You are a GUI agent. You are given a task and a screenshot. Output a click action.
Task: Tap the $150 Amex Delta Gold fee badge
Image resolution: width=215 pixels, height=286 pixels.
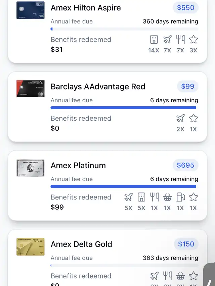click(x=186, y=244)
